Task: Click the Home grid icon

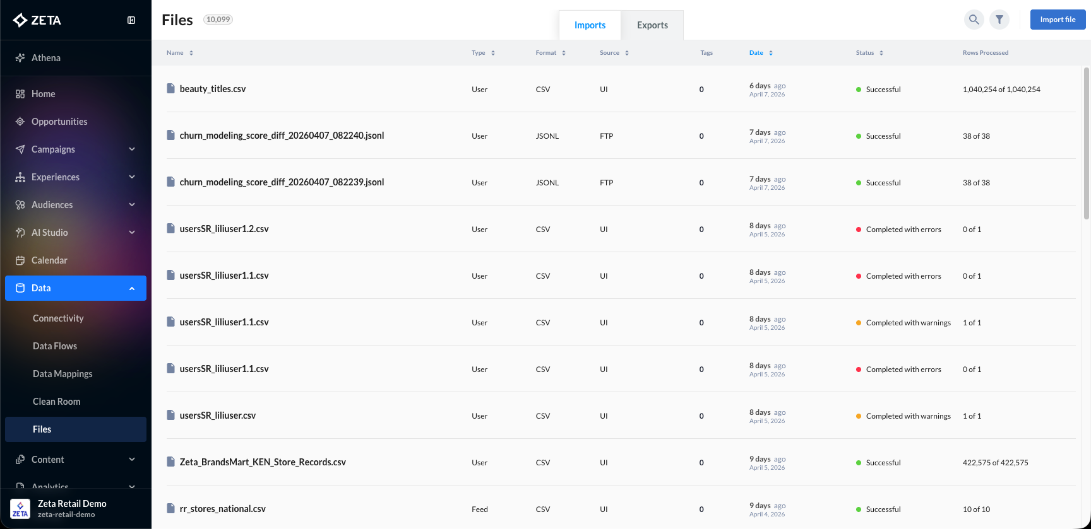Action: 20,94
